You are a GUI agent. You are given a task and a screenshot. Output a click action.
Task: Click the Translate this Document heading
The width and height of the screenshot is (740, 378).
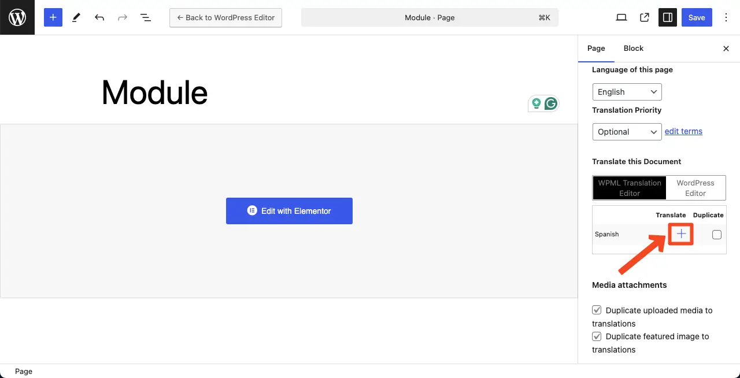point(637,161)
